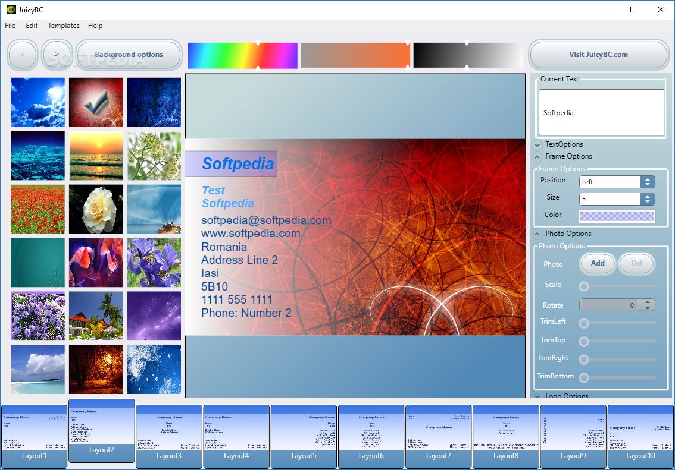Click the previous backgrounds arrow button
The image size is (675, 470).
coord(23,55)
